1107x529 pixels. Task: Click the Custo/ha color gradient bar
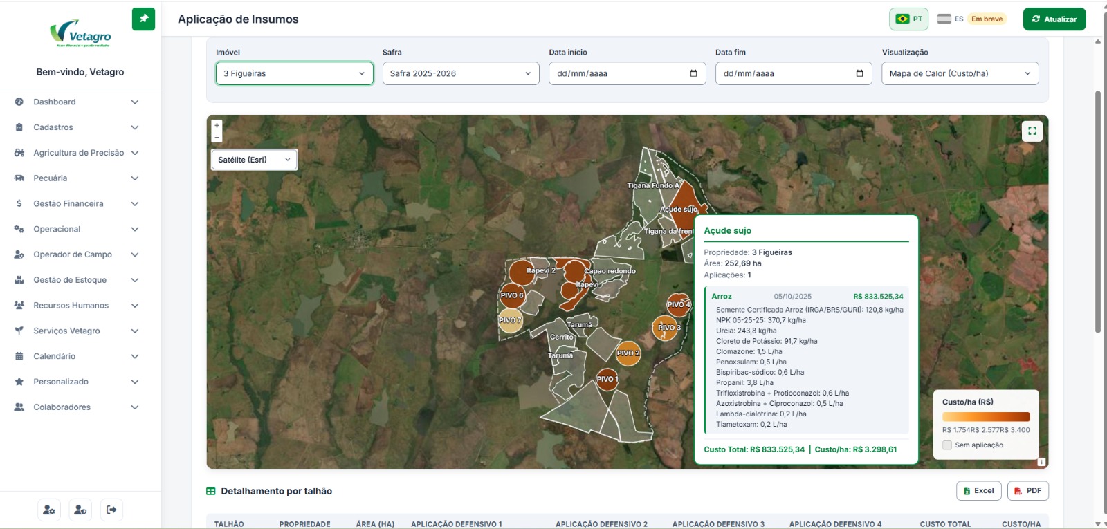pyautogui.click(x=986, y=417)
